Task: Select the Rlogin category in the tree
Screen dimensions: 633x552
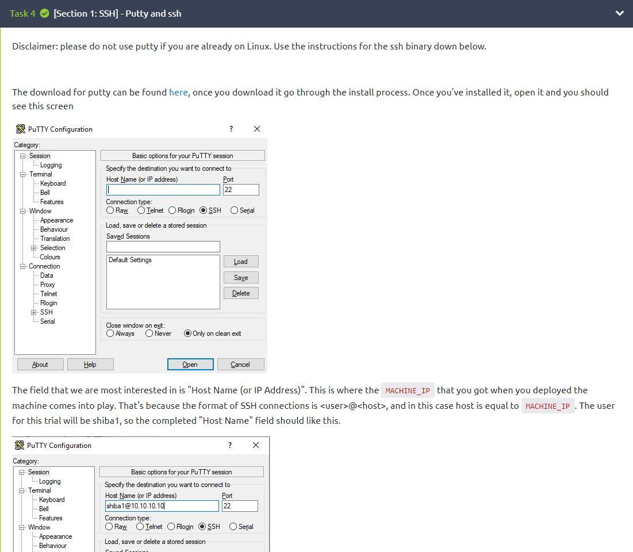Action: pos(48,303)
